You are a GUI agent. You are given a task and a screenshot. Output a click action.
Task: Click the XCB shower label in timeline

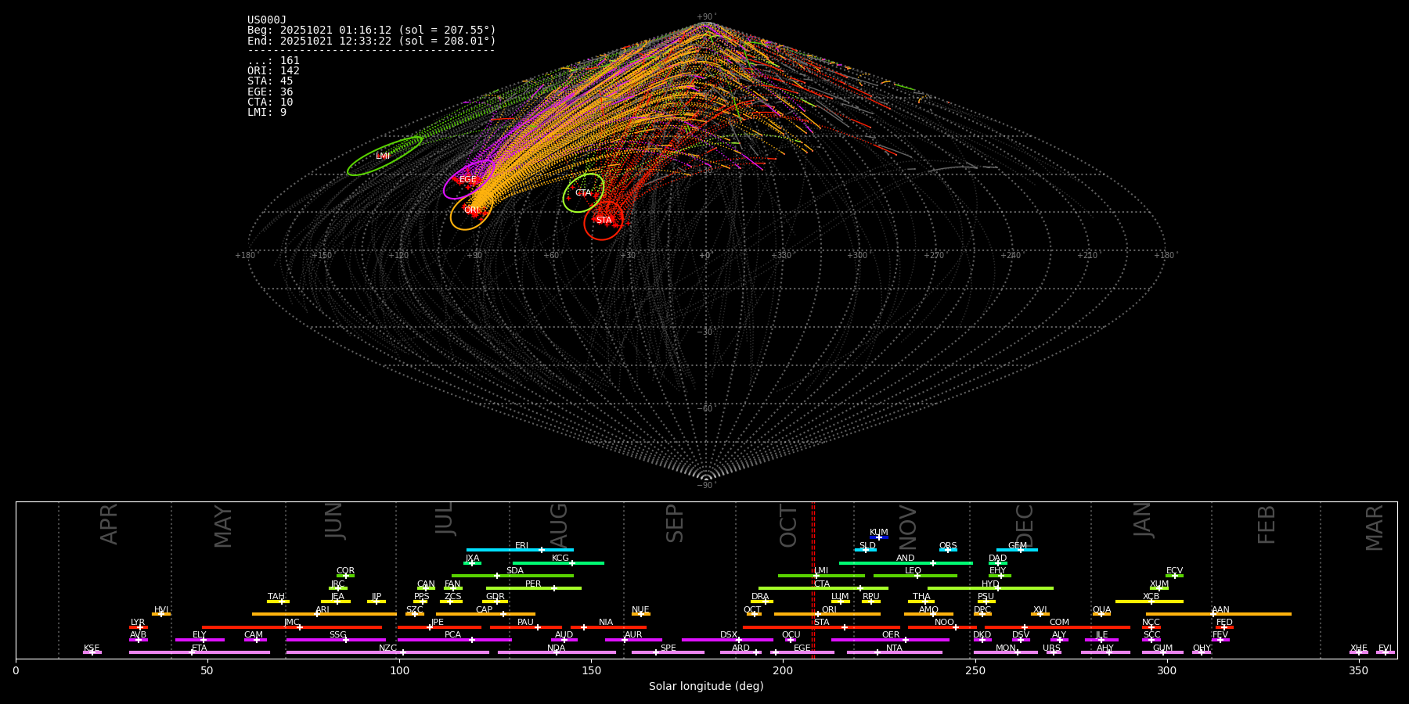pos(1151,597)
